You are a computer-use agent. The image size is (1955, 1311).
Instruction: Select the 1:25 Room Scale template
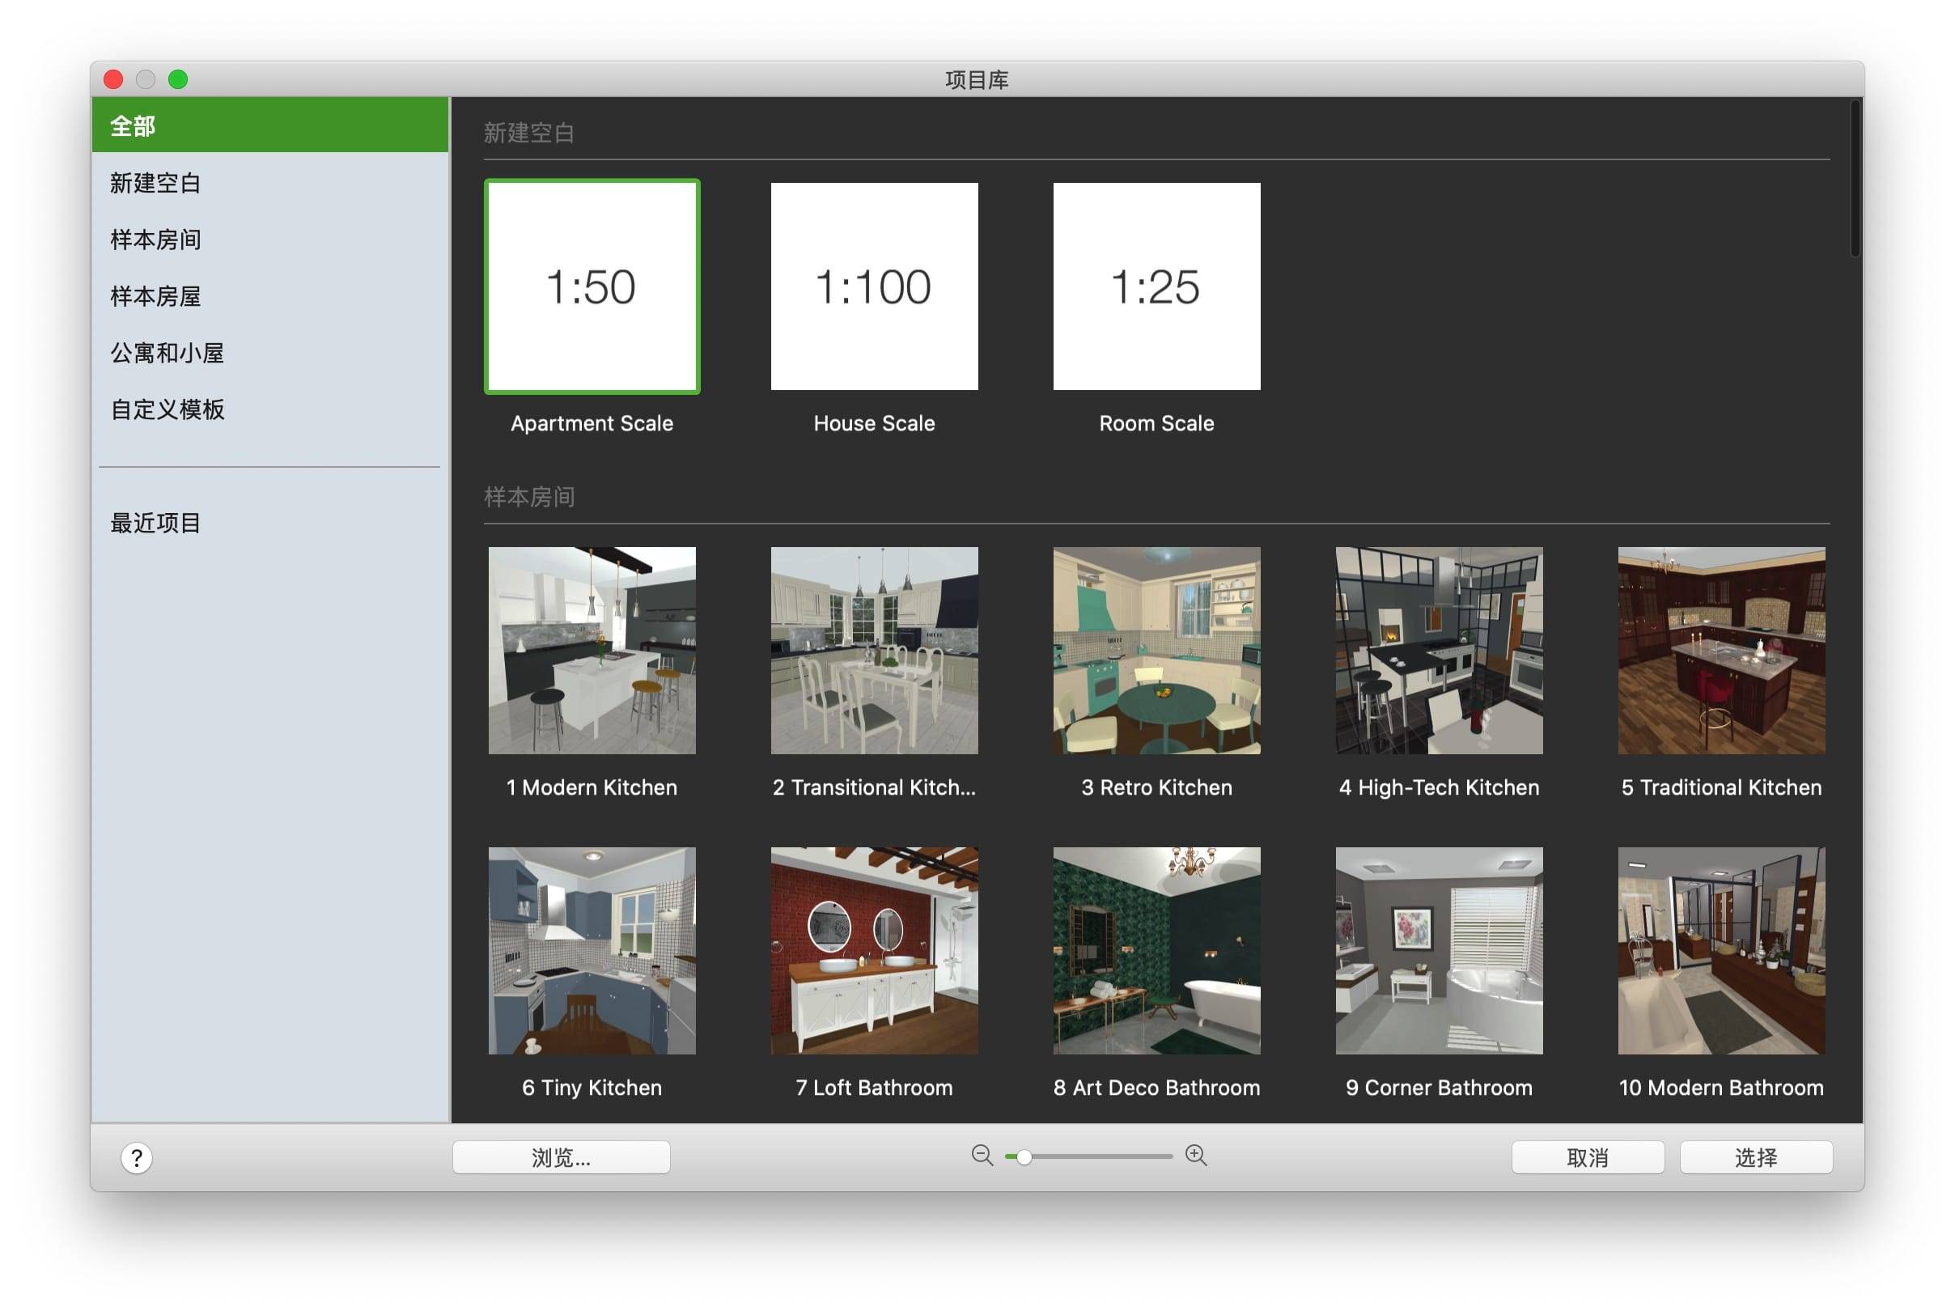point(1156,286)
